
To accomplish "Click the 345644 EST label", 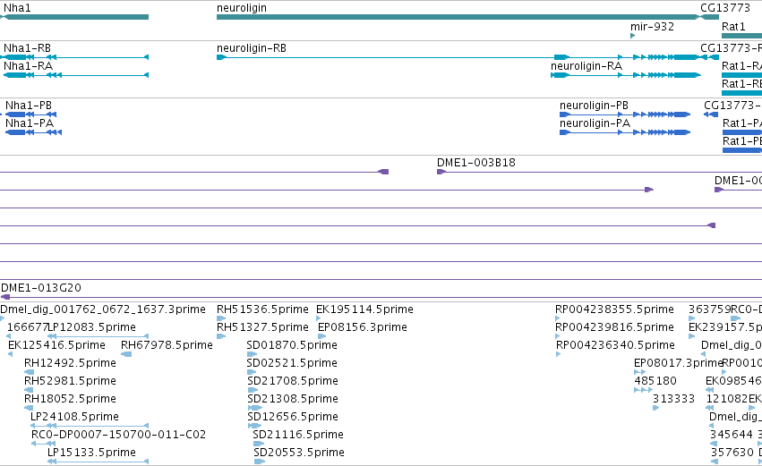I will coord(732,435).
